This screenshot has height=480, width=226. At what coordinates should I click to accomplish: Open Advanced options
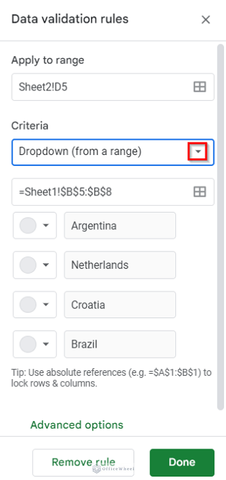[x=77, y=425]
